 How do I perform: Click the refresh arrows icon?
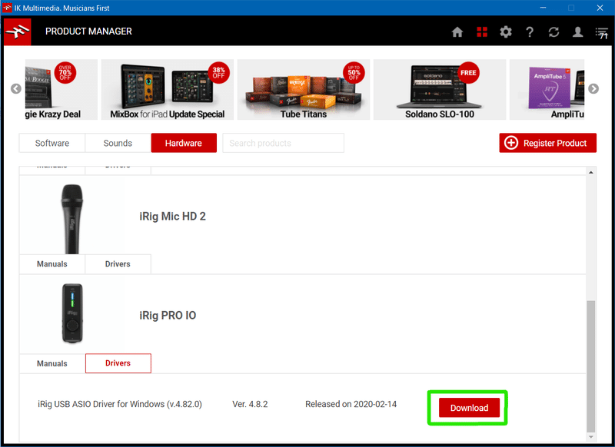click(553, 31)
